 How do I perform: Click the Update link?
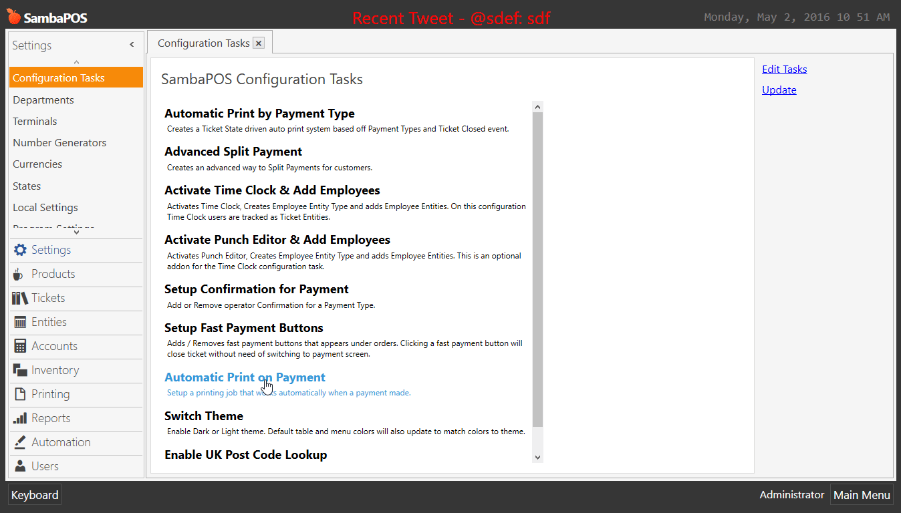pyautogui.click(x=779, y=90)
